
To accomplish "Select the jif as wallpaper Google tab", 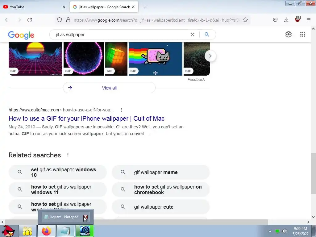I will 104,7.
